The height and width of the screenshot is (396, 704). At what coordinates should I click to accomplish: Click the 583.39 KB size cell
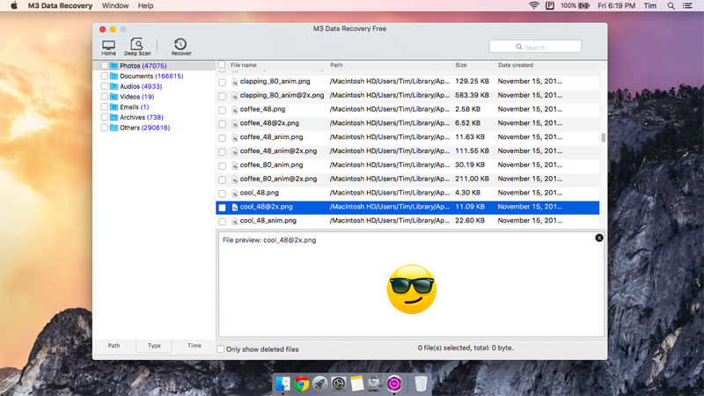(472, 95)
